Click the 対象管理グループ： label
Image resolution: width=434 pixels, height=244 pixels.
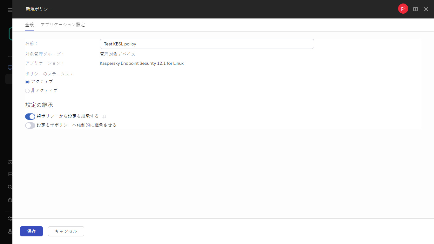click(x=45, y=54)
